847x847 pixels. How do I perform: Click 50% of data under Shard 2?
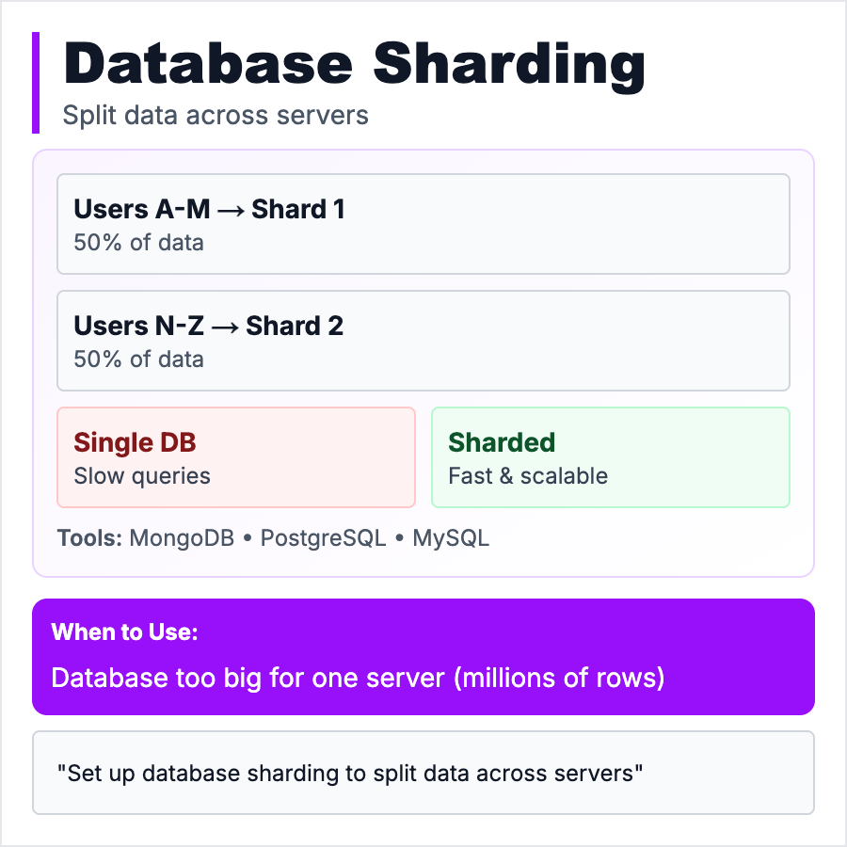(138, 359)
